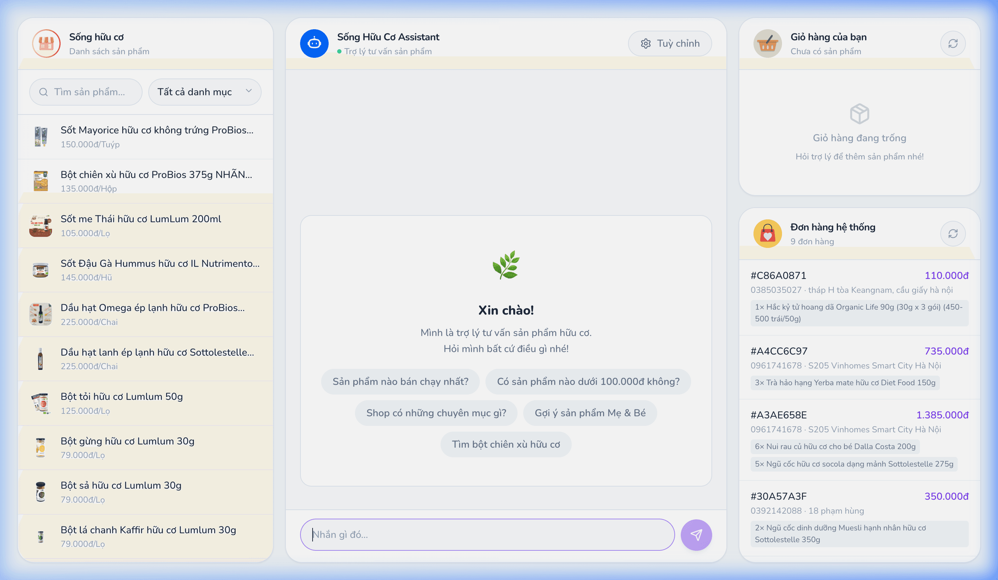The image size is (998, 580).
Task: Open the settings gear on Tuỳ chỉnh button
Action: [646, 43]
